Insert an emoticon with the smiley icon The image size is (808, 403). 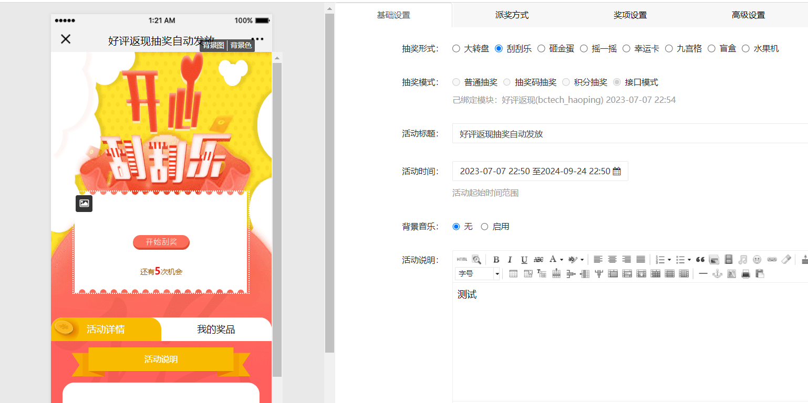tap(757, 260)
